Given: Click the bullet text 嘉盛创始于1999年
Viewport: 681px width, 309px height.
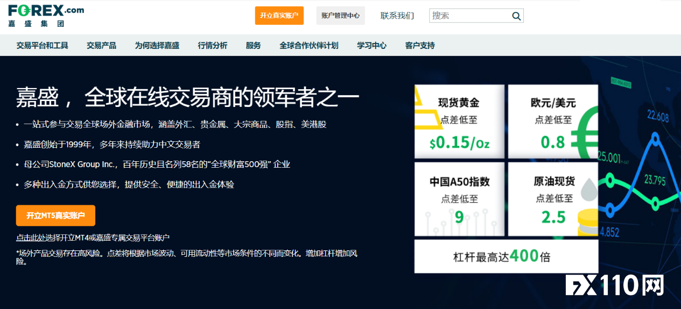Looking at the screenshot, I should (x=112, y=145).
